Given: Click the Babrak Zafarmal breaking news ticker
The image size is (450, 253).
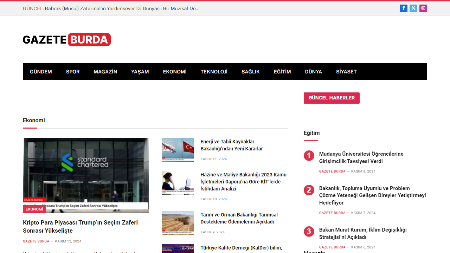Looking at the screenshot, I should coord(122,8).
